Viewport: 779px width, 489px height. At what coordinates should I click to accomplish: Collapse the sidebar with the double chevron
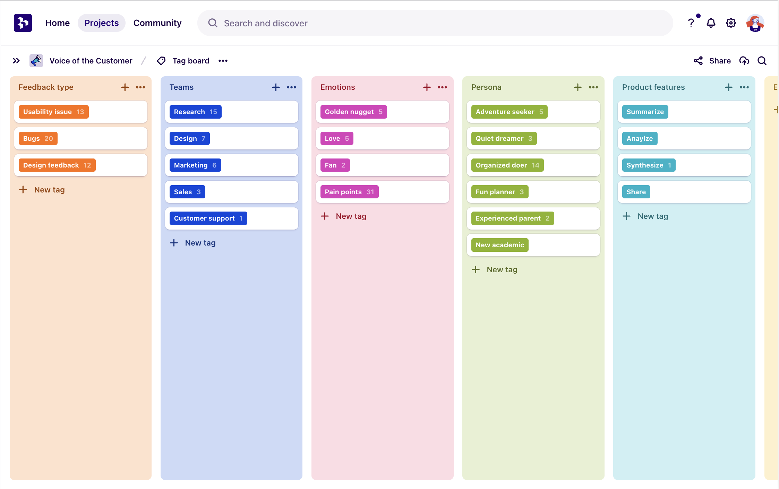pos(16,60)
